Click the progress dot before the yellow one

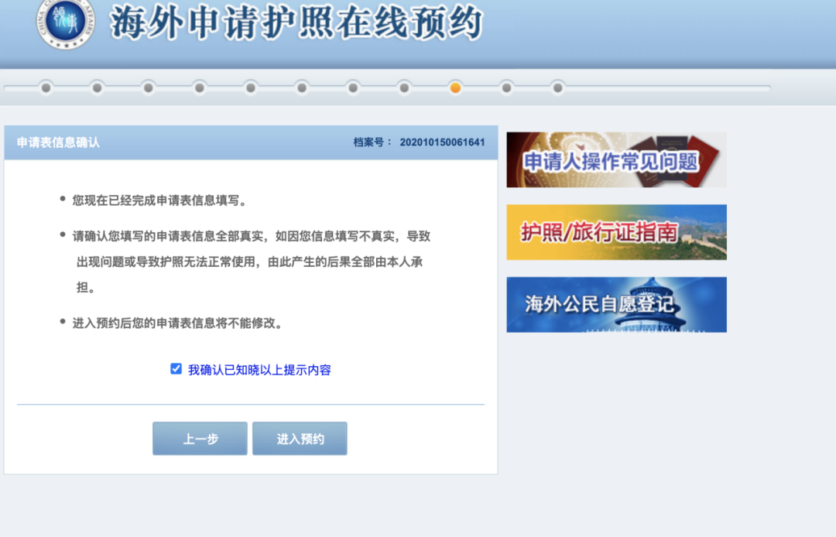[x=405, y=87]
